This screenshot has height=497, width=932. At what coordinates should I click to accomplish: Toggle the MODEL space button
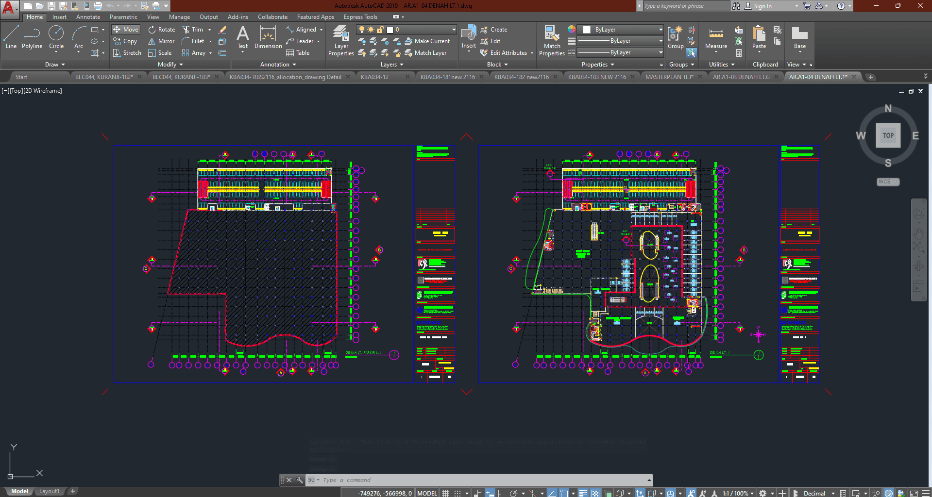pos(427,493)
